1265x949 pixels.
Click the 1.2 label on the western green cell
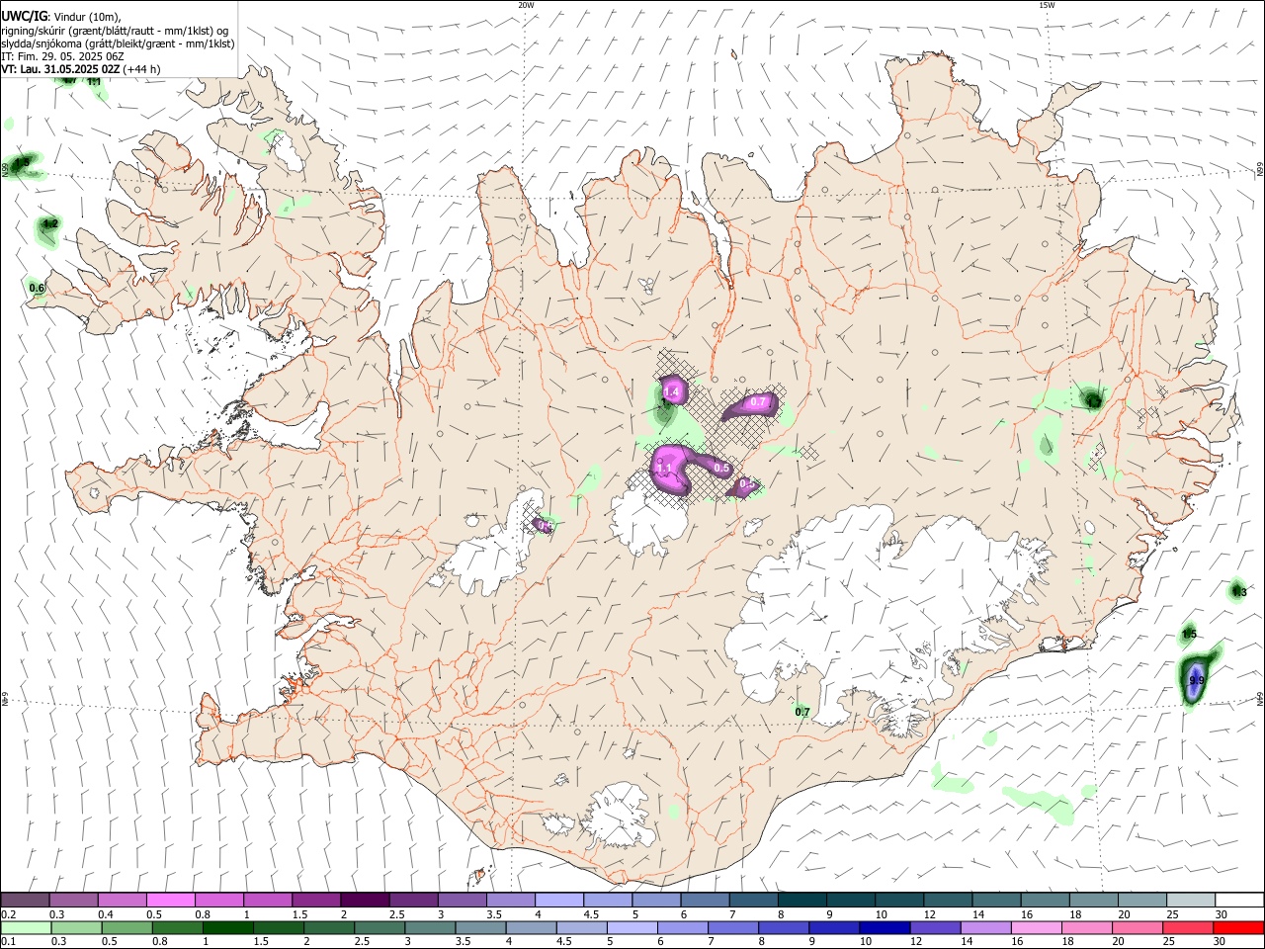51,224
